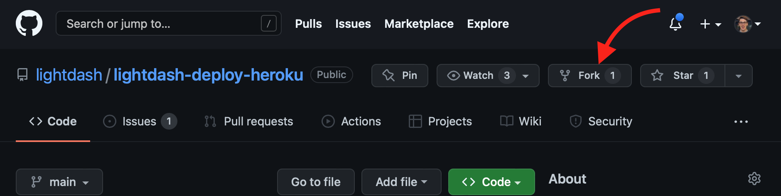Open the Security tab
This screenshot has height=196, width=781.
601,121
